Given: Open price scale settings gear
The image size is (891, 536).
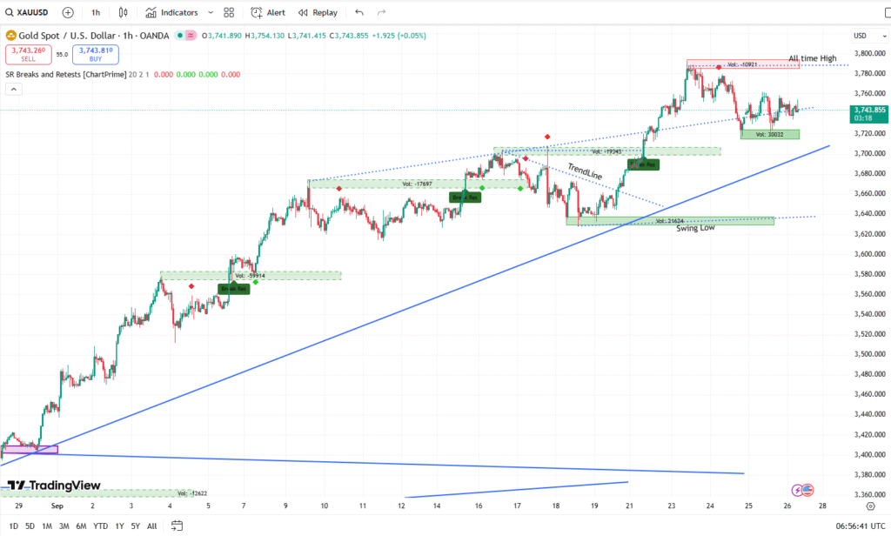Looking at the screenshot, I should tap(871, 506).
